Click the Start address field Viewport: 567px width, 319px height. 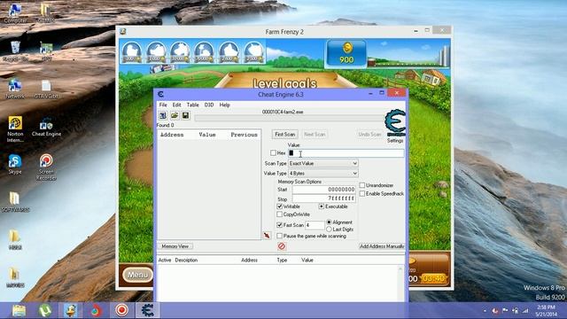[324, 190]
